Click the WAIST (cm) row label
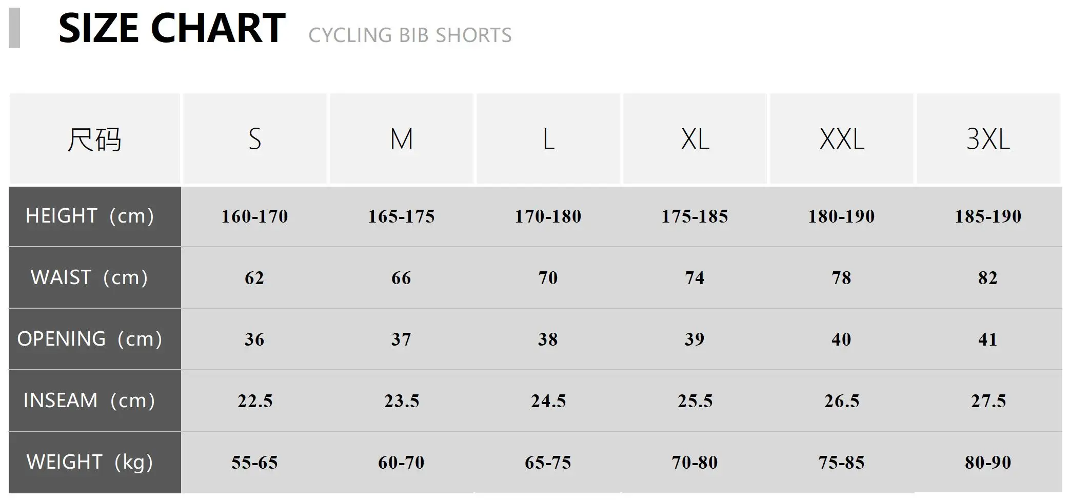This screenshot has width=1070, height=501. tap(89, 277)
